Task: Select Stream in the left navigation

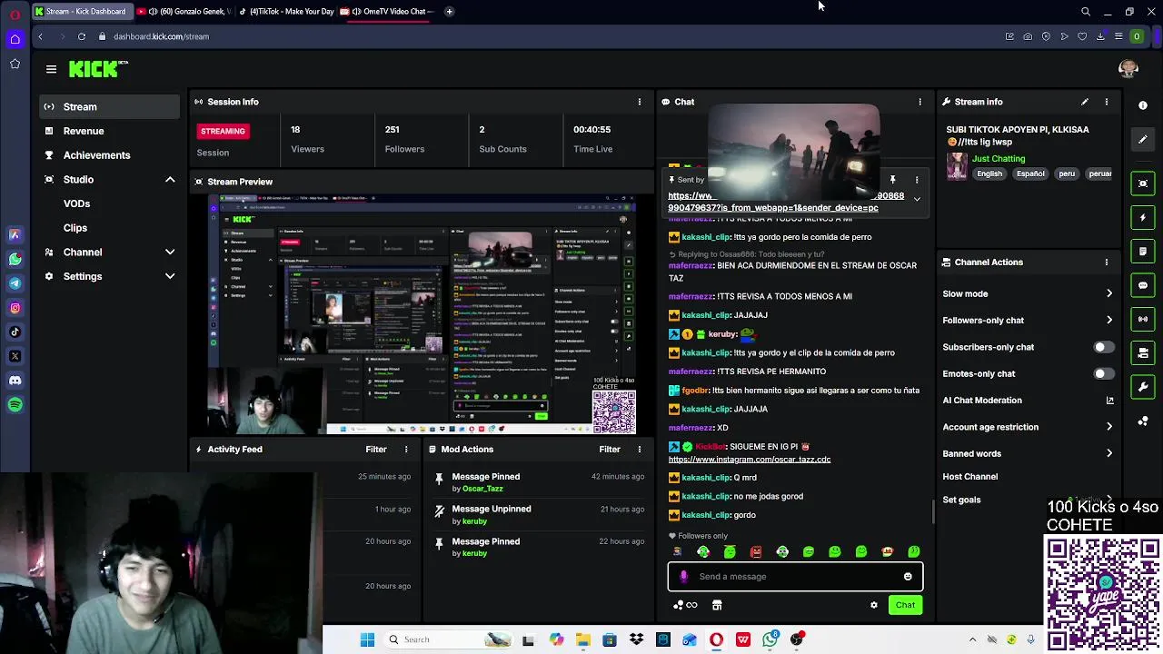Action: pyautogui.click(x=109, y=106)
